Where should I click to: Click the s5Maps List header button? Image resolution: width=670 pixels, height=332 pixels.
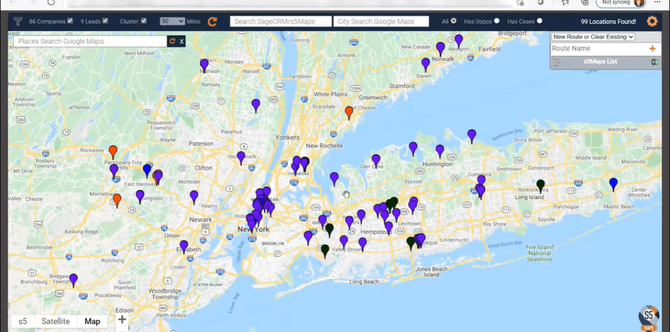(x=599, y=62)
